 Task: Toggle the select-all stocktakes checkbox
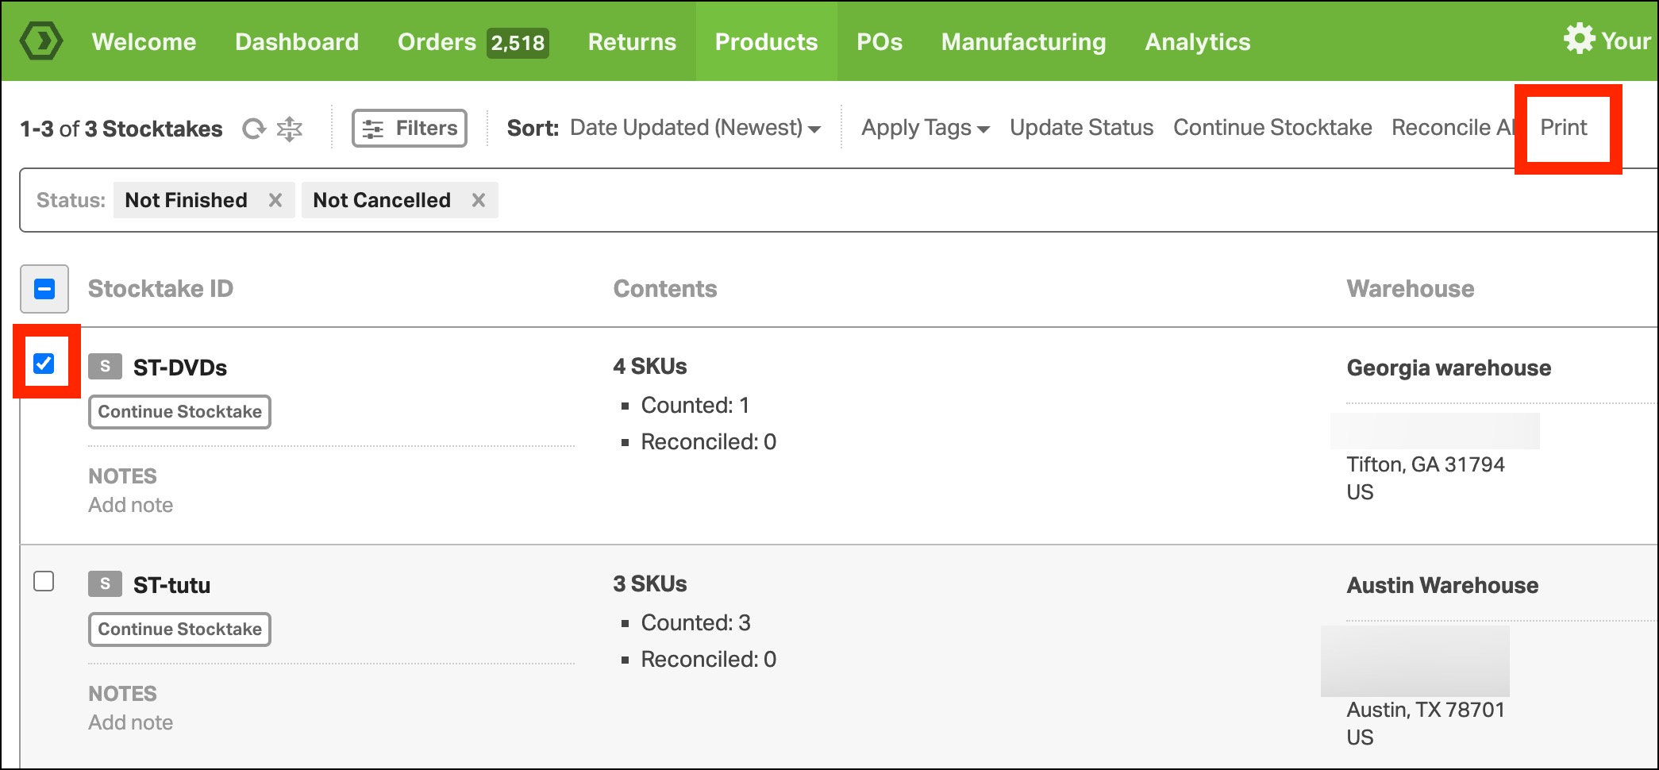tap(44, 289)
